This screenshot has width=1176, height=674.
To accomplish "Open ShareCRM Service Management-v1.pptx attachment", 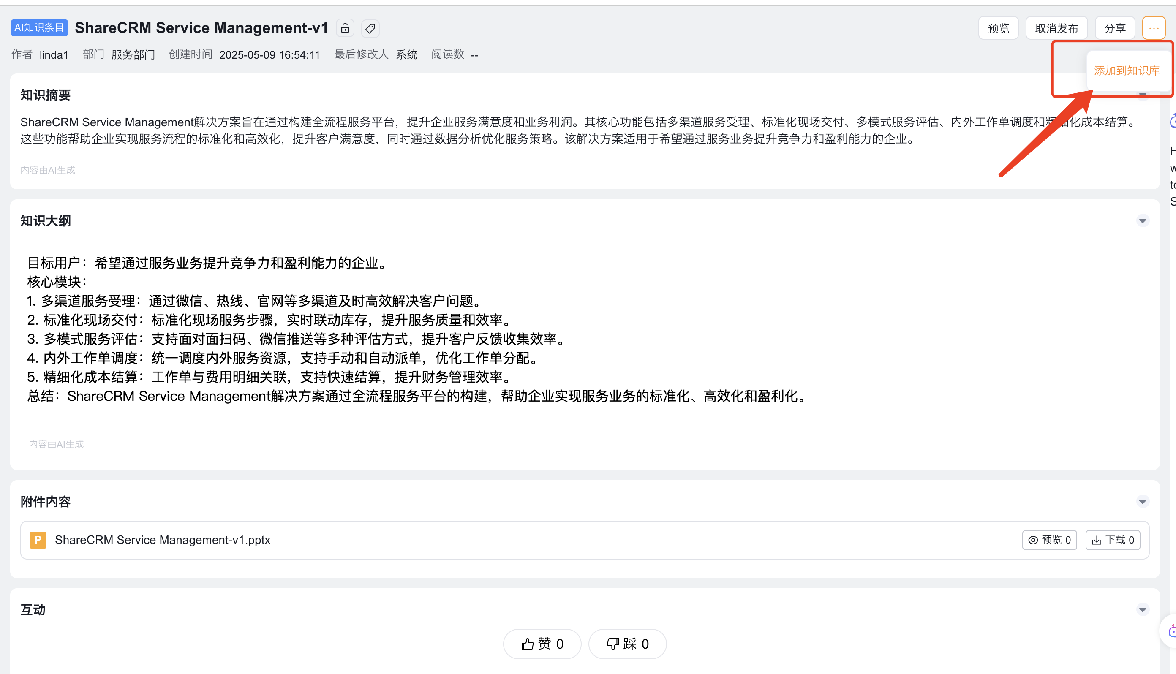I will [163, 540].
